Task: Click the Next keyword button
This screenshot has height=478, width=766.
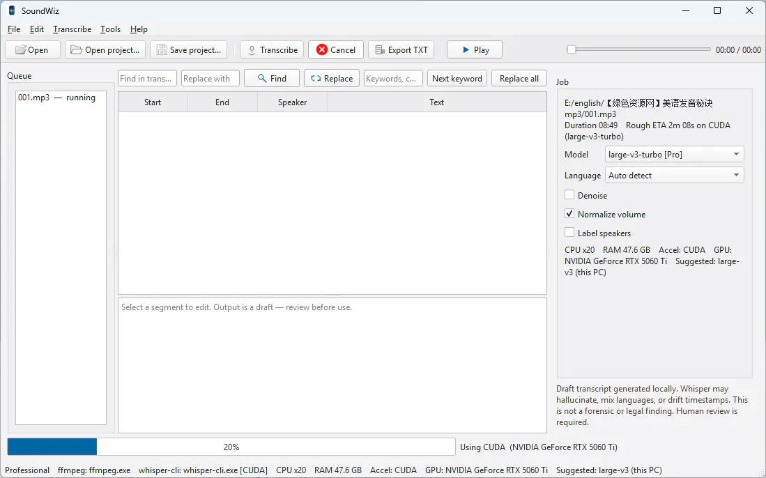Action: [x=457, y=79]
